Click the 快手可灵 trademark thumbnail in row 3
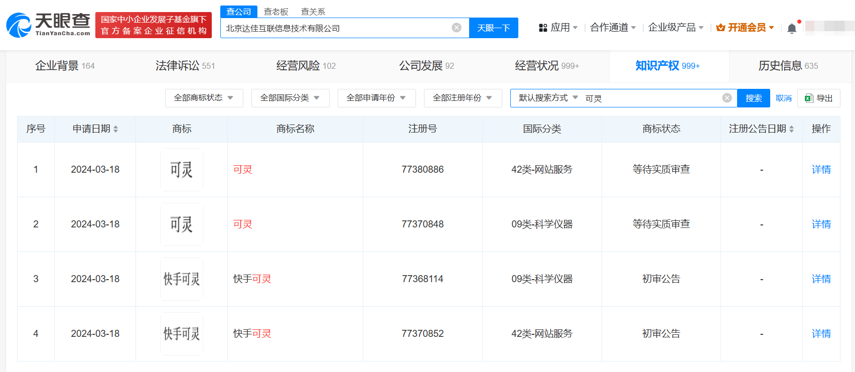This screenshot has width=855, height=372. 182,279
